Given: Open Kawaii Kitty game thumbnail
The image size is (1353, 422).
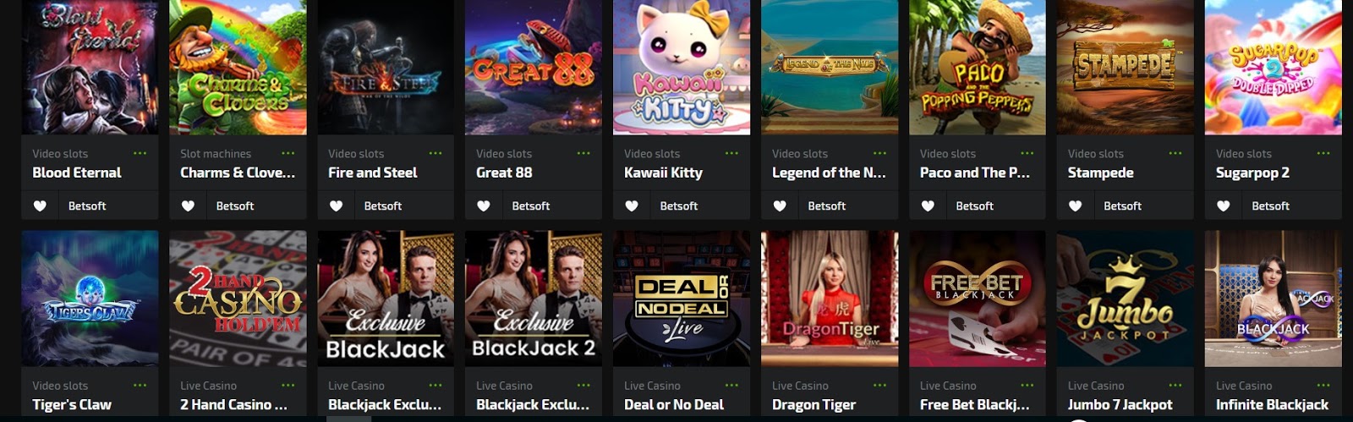Looking at the screenshot, I should point(682,68).
